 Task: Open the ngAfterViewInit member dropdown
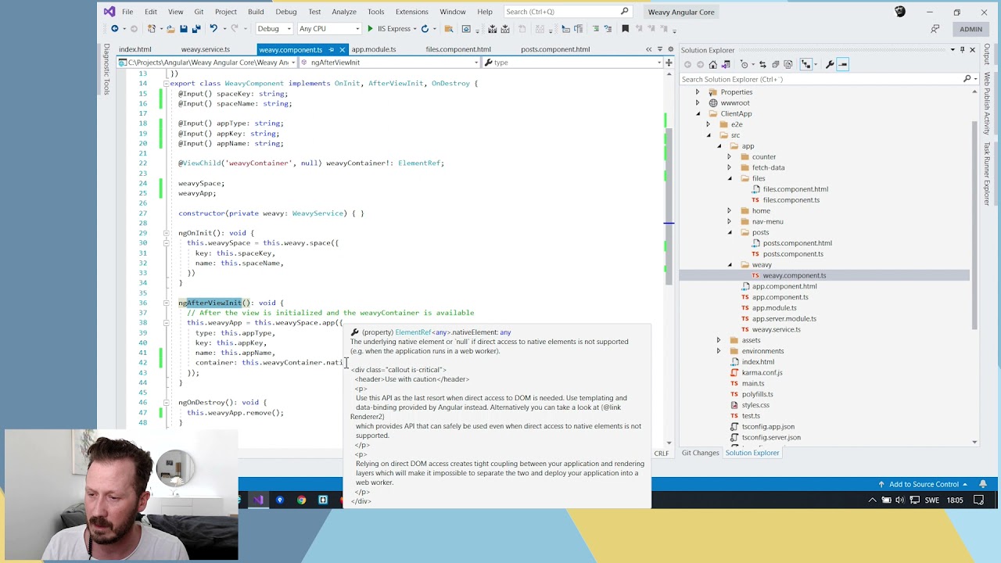point(388,63)
